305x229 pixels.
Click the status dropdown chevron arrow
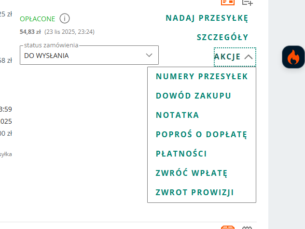coord(149,56)
